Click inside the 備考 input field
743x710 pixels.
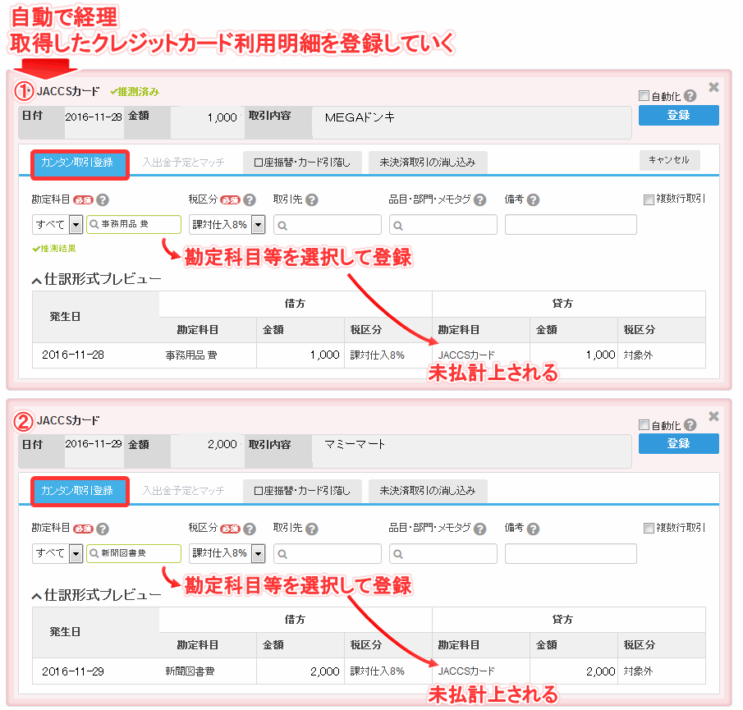571,224
